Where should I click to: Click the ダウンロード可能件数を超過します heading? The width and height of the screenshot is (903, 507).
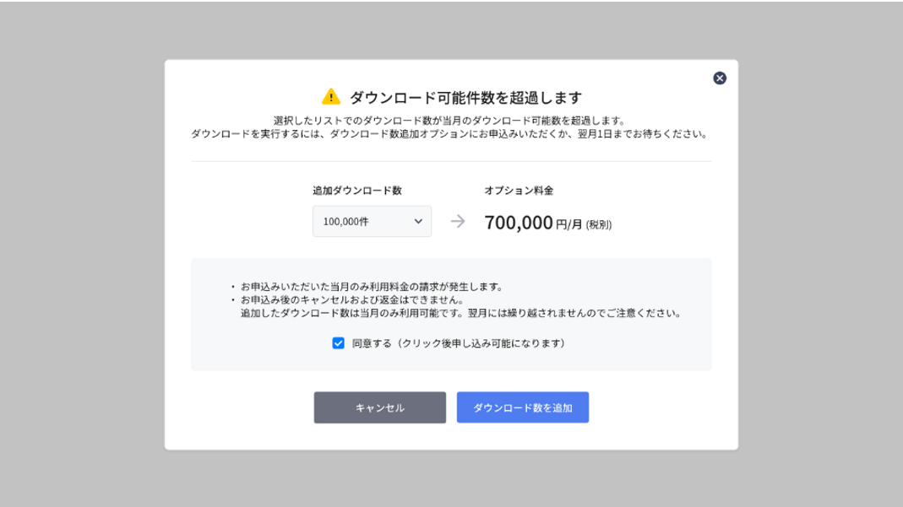[466, 97]
